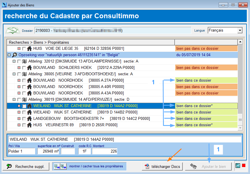The height and width of the screenshot is (174, 250).
Task: Tick the checkbox for Afdeling 32012
Action: click(x=19, y=61)
